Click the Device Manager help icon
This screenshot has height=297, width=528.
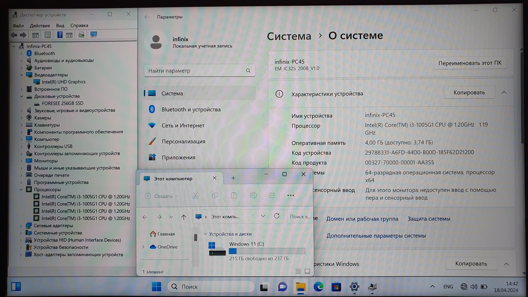[x=60, y=35]
